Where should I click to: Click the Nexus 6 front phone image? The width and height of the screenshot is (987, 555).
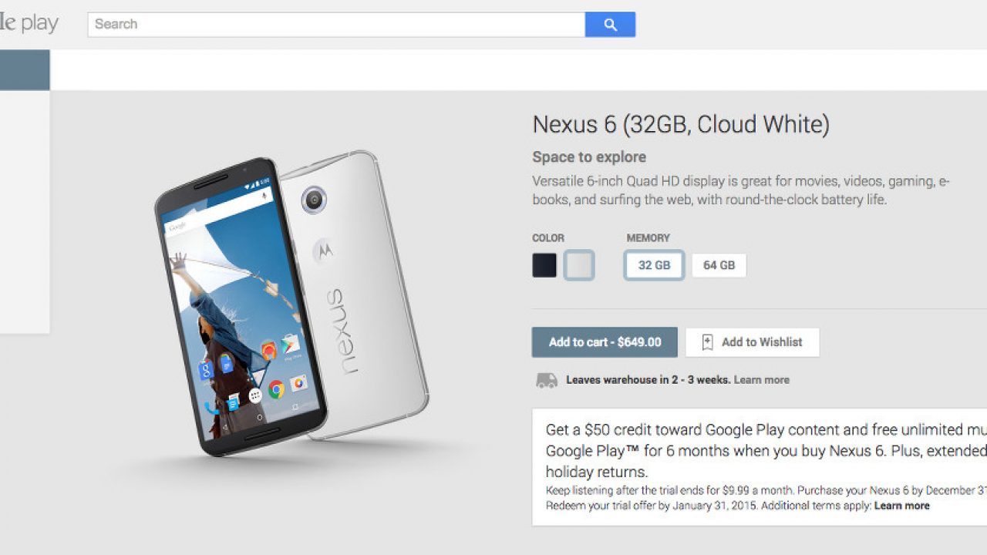pyautogui.click(x=239, y=307)
